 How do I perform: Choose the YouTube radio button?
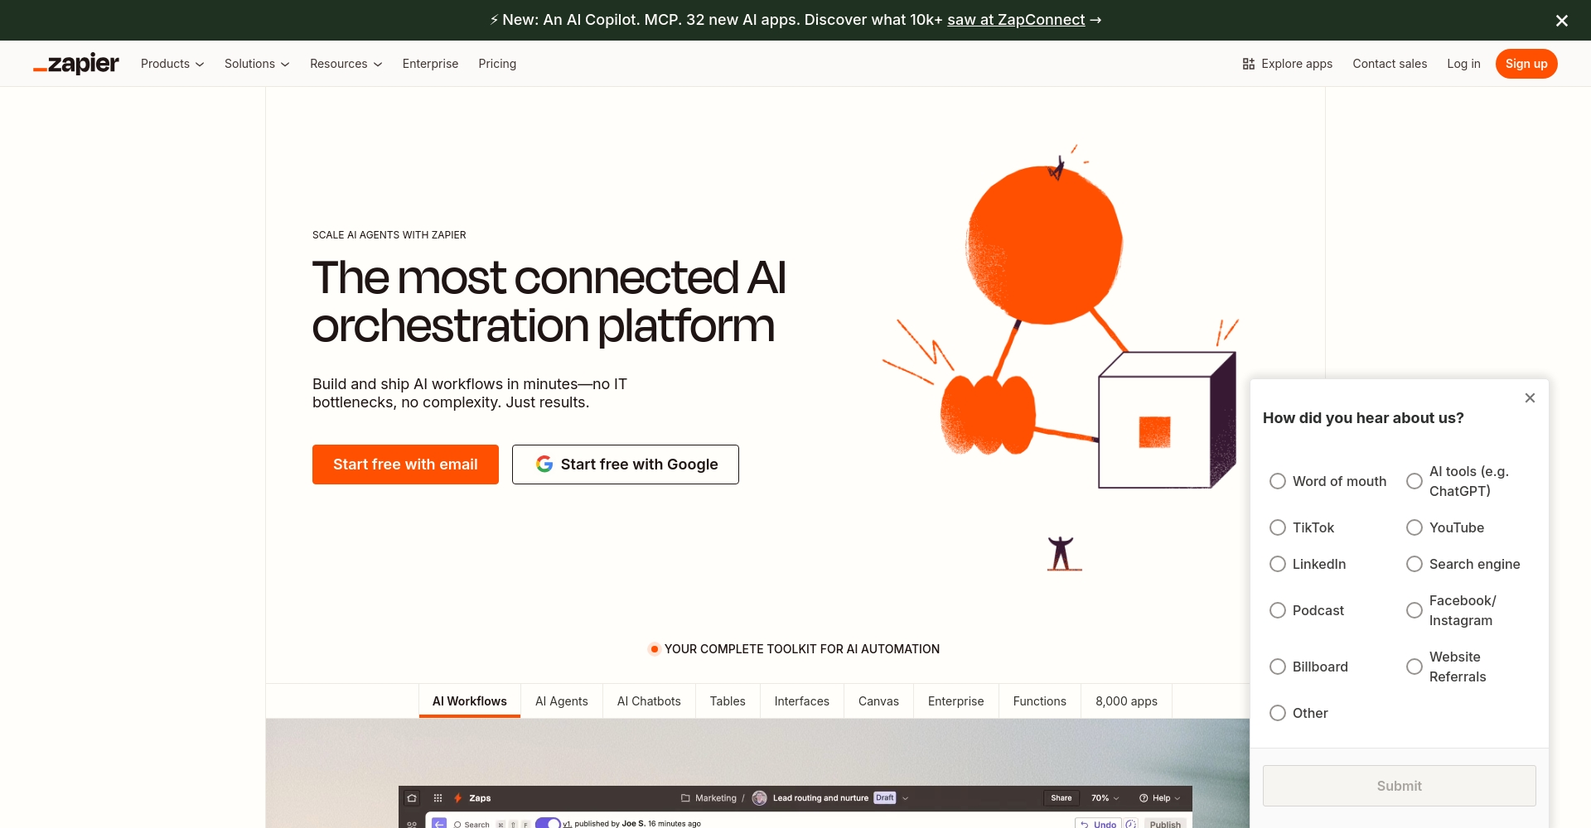[x=1414, y=527]
